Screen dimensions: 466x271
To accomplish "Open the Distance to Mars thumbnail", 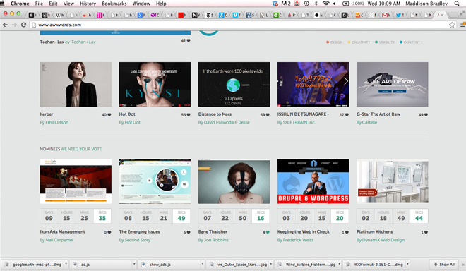I will point(234,85).
